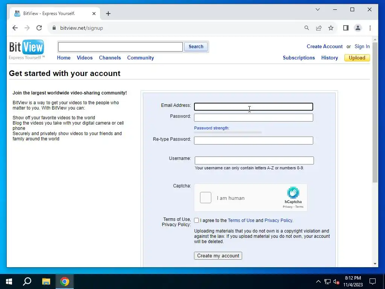Open the Videos nav item
385x289 pixels.
point(85,58)
